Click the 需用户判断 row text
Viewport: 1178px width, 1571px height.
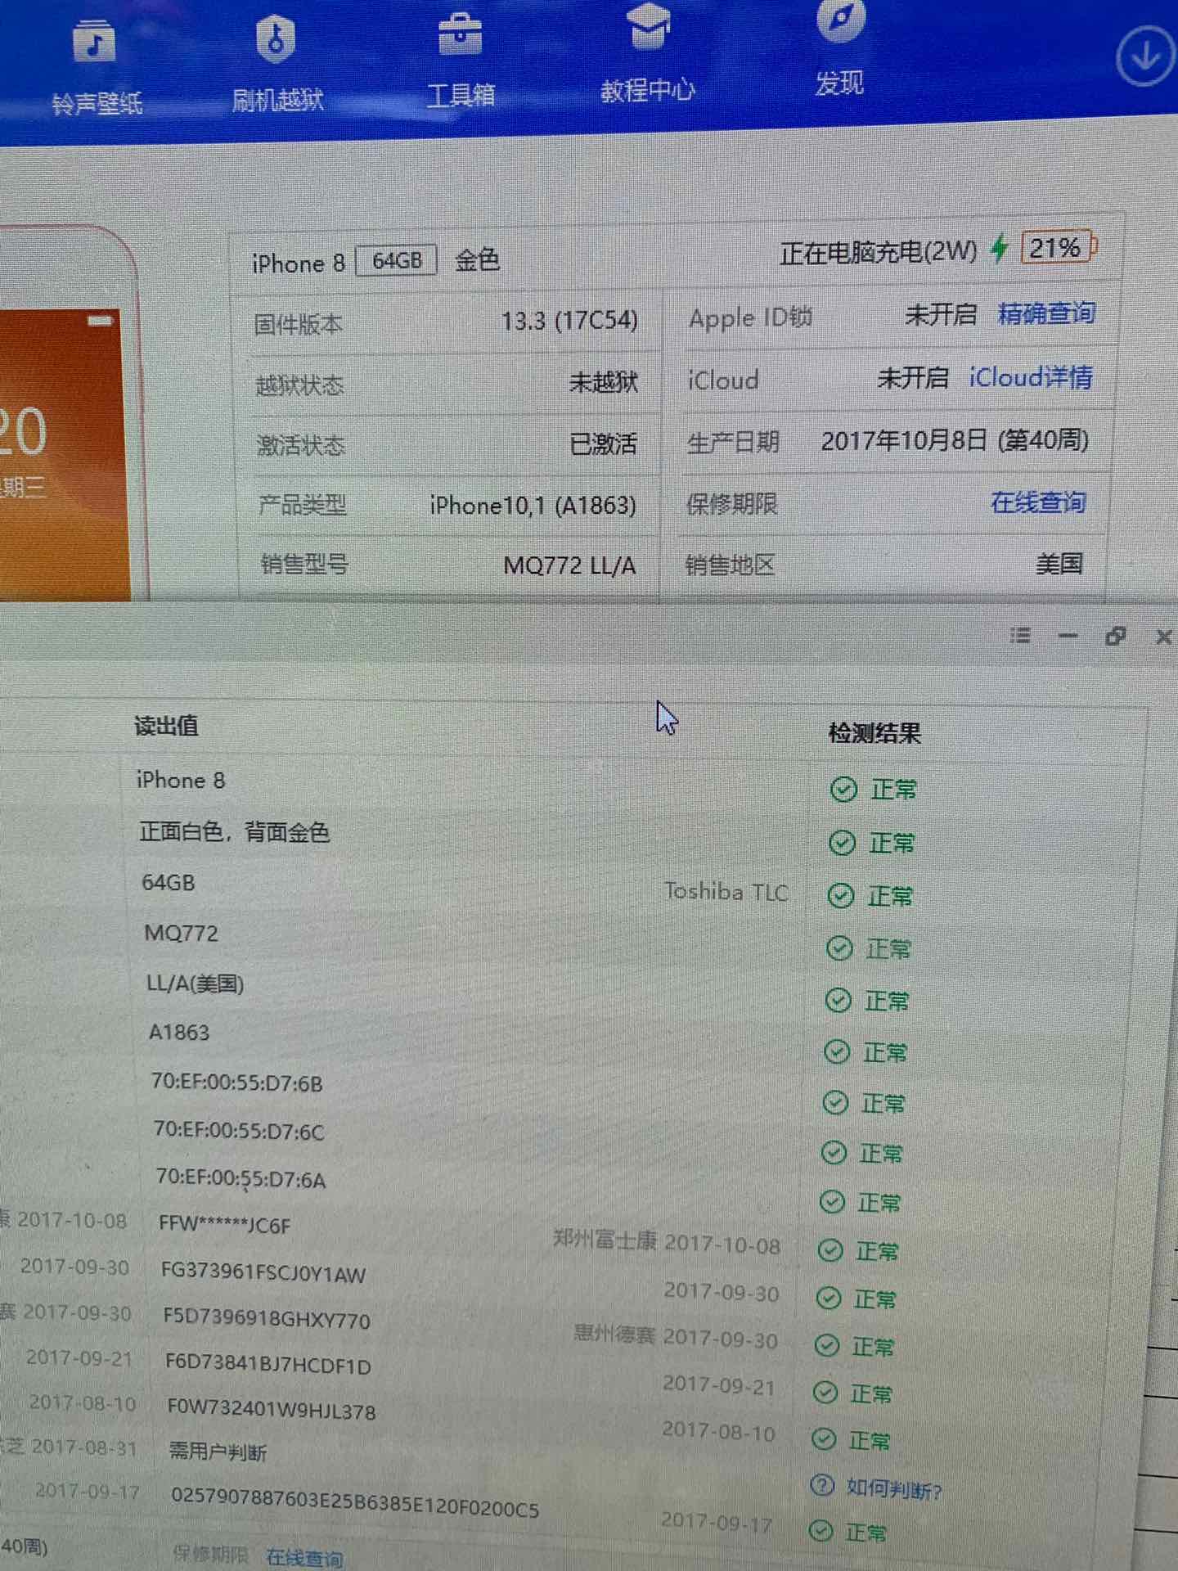pyautogui.click(x=218, y=1452)
